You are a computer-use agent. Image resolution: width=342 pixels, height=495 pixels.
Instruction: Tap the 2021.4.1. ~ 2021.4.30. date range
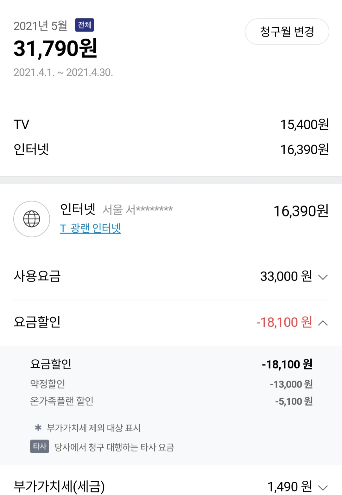tap(63, 73)
